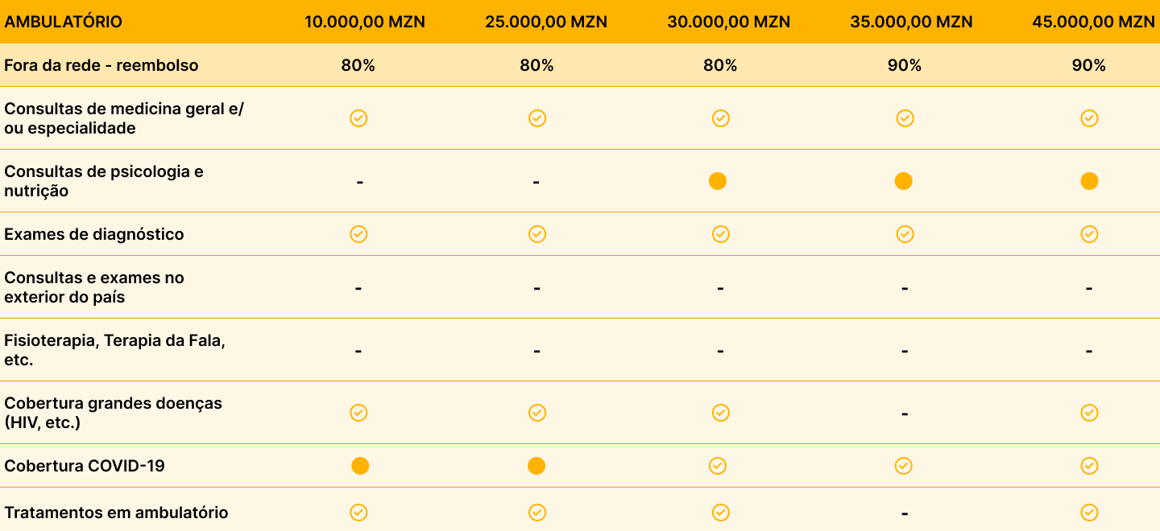Click checkmark for Exames de diagnóstico in 25.000,00 MZN plan
The height and width of the screenshot is (531, 1160).
pos(537,234)
